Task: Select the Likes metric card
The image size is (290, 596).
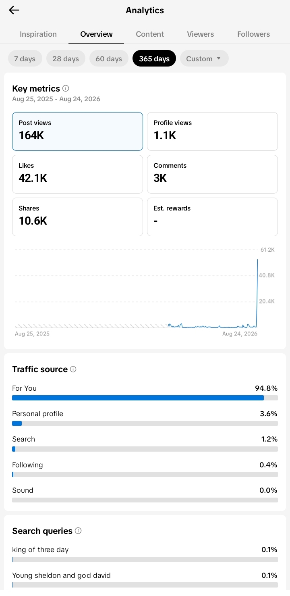Action: pos(77,174)
